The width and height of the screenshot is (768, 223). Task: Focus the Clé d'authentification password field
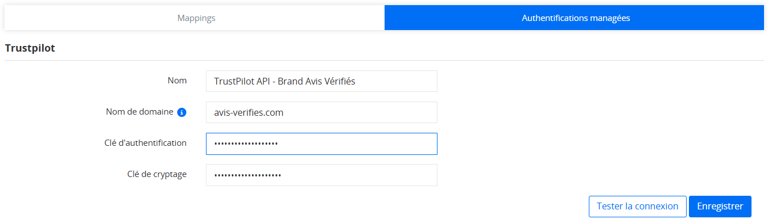tap(321, 144)
